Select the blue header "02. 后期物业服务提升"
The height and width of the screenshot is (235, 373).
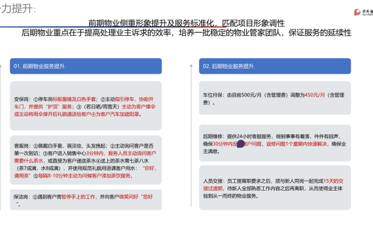click(275, 66)
